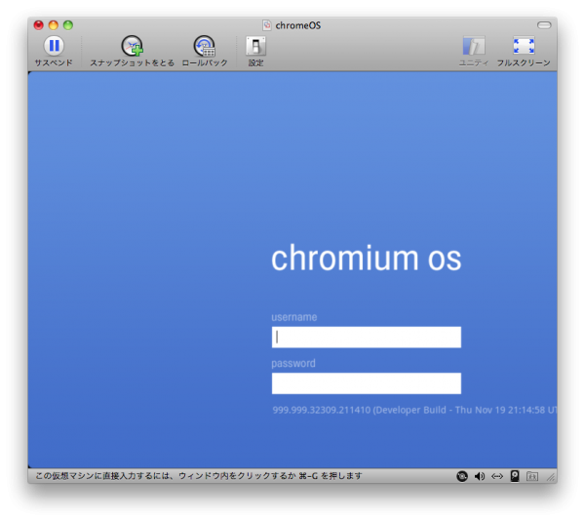Click the window resize grip corner
Image resolution: width=585 pixels, height=522 pixels.
tap(551, 477)
